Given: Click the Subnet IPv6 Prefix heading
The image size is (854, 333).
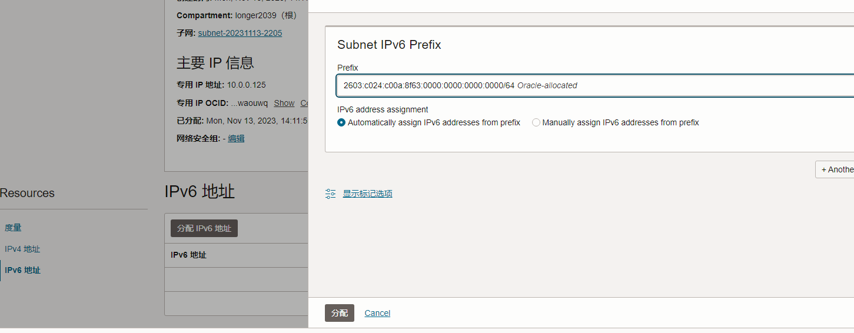Looking at the screenshot, I should [389, 45].
